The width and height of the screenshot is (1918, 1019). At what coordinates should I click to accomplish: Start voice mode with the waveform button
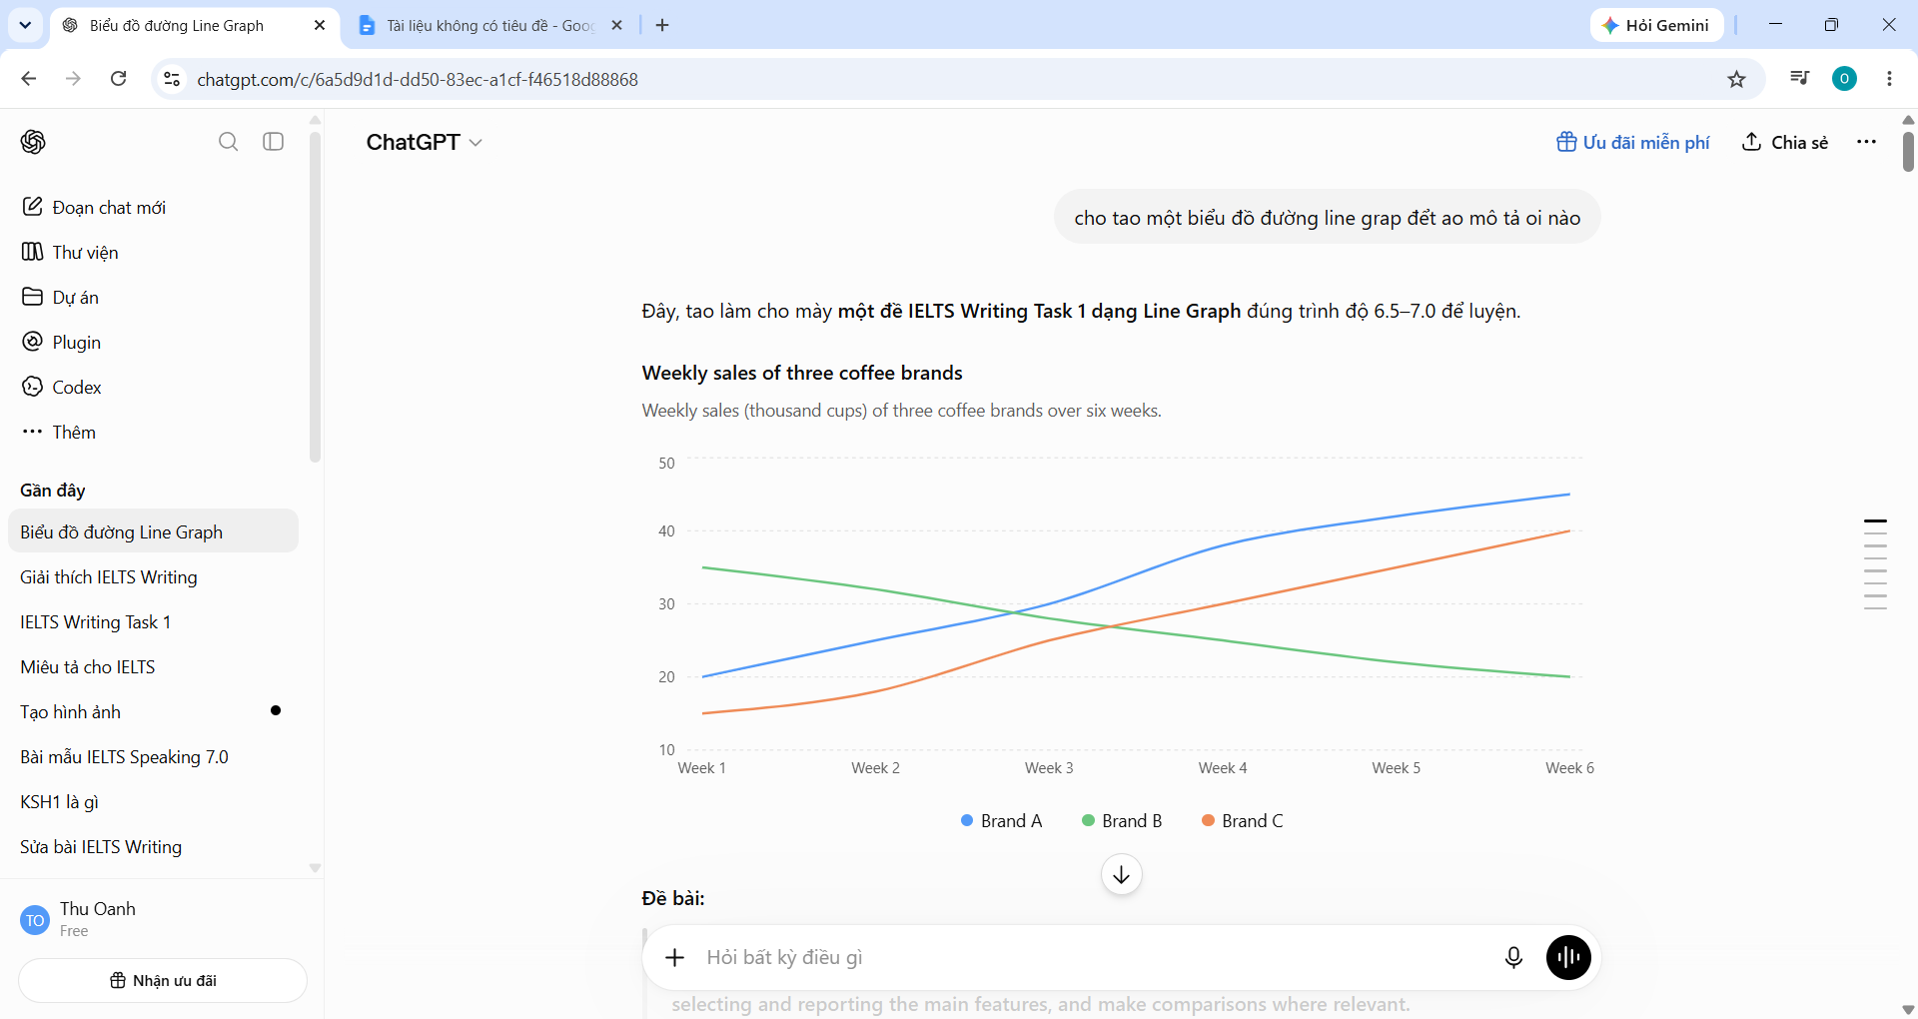(1568, 957)
